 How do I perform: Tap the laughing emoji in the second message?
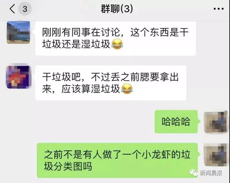point(127,89)
